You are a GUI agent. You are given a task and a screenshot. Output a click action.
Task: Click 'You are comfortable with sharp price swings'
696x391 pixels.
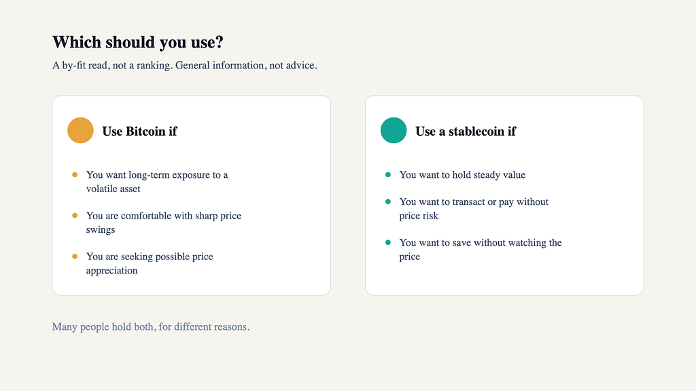tap(164, 223)
